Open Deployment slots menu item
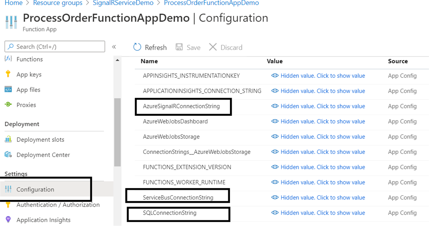Image resolution: width=429 pixels, height=230 pixels. [40, 140]
